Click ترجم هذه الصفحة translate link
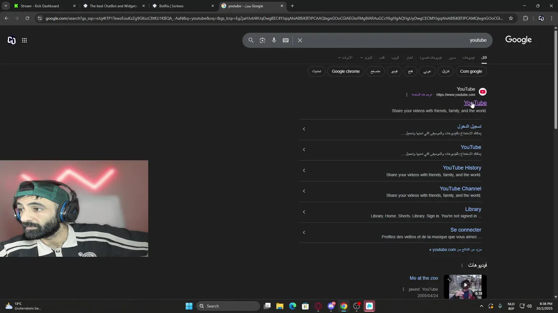Screen dimensions: 558x313 point(422,95)
